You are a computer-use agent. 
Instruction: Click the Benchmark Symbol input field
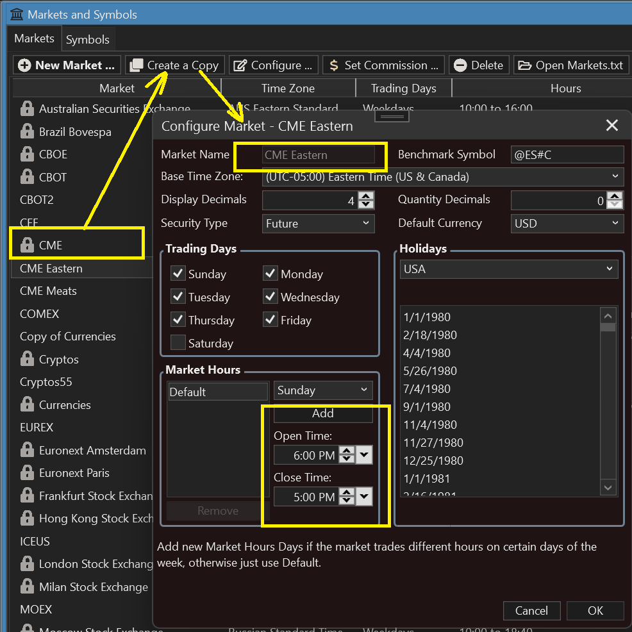567,154
